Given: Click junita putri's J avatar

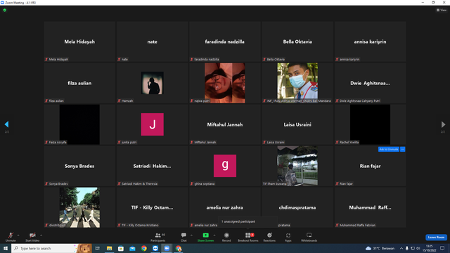Looking at the screenshot, I should 152,124.
